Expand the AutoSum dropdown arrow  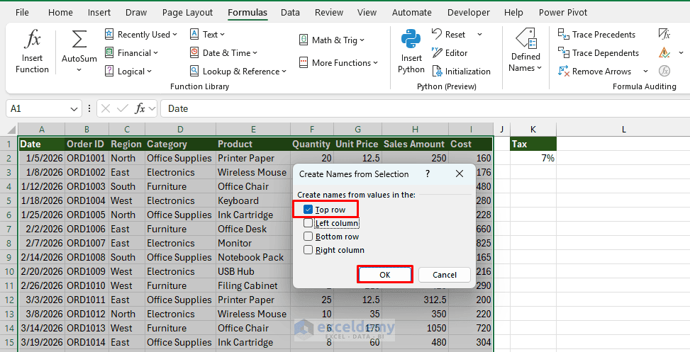pos(79,70)
